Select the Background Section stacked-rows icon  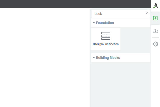[106, 36]
